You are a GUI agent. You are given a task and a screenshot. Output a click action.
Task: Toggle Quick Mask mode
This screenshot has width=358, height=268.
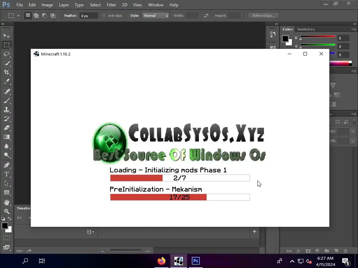(x=7, y=238)
